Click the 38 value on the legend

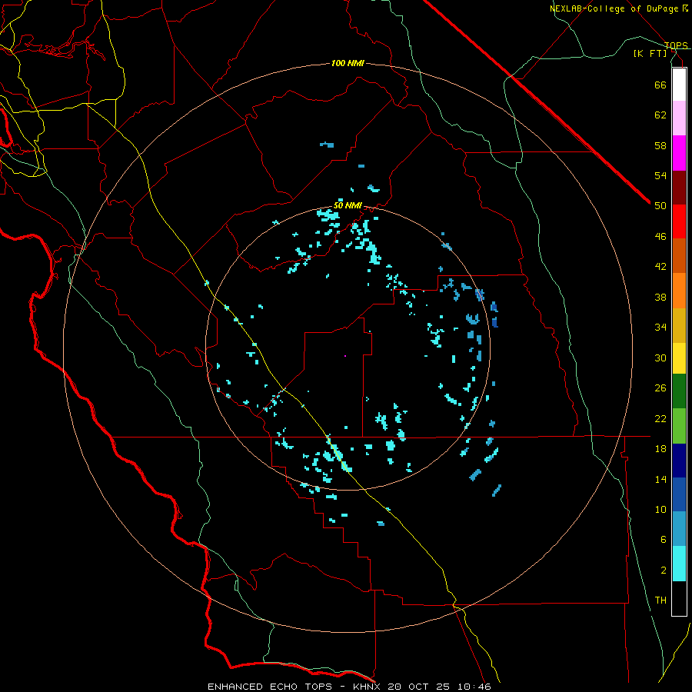tap(660, 298)
